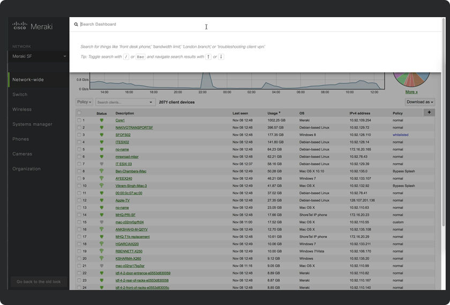The width and height of the screenshot is (450, 305).
Task: Toggle the select-all checkbox in table header
Action: tap(79, 113)
